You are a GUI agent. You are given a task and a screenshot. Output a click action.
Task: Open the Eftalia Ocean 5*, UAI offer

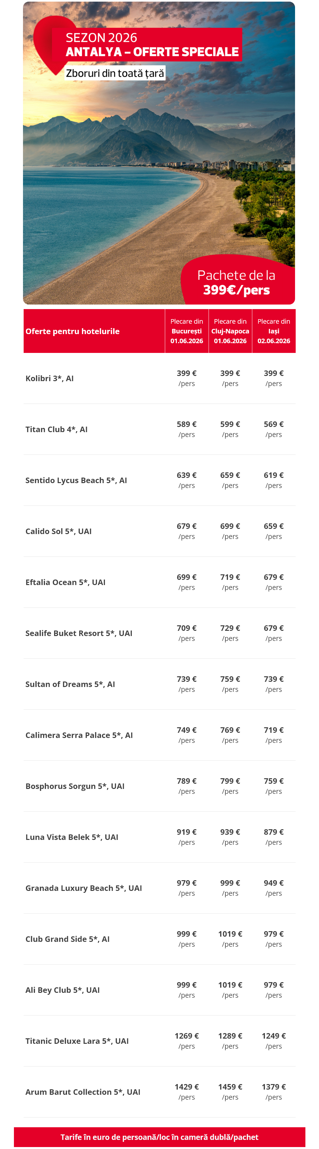coord(65,582)
